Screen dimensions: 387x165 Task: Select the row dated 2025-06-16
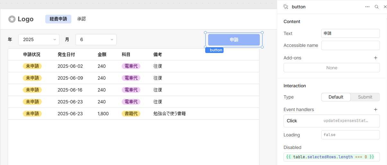click(x=134, y=90)
